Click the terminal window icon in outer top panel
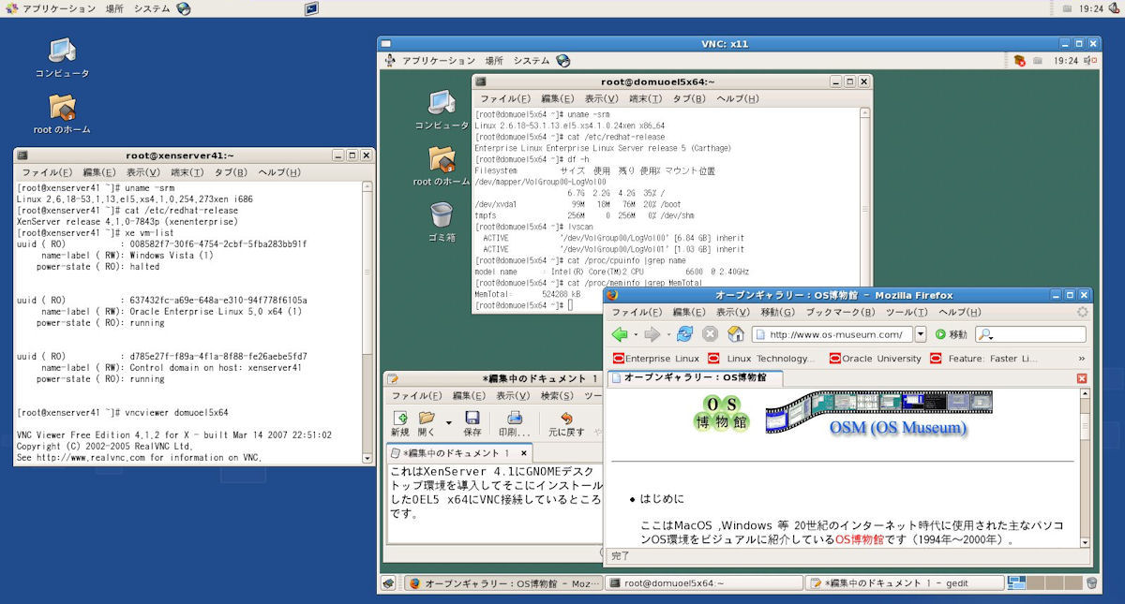 [x=311, y=8]
